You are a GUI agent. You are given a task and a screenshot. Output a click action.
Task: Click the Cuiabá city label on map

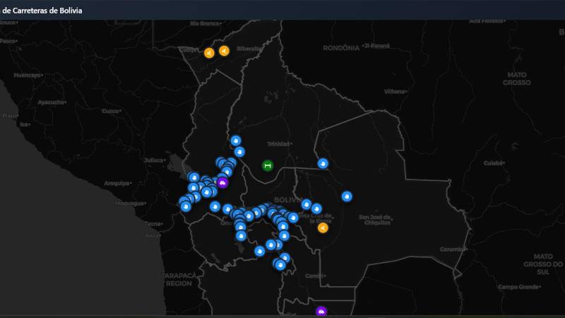coord(494,163)
